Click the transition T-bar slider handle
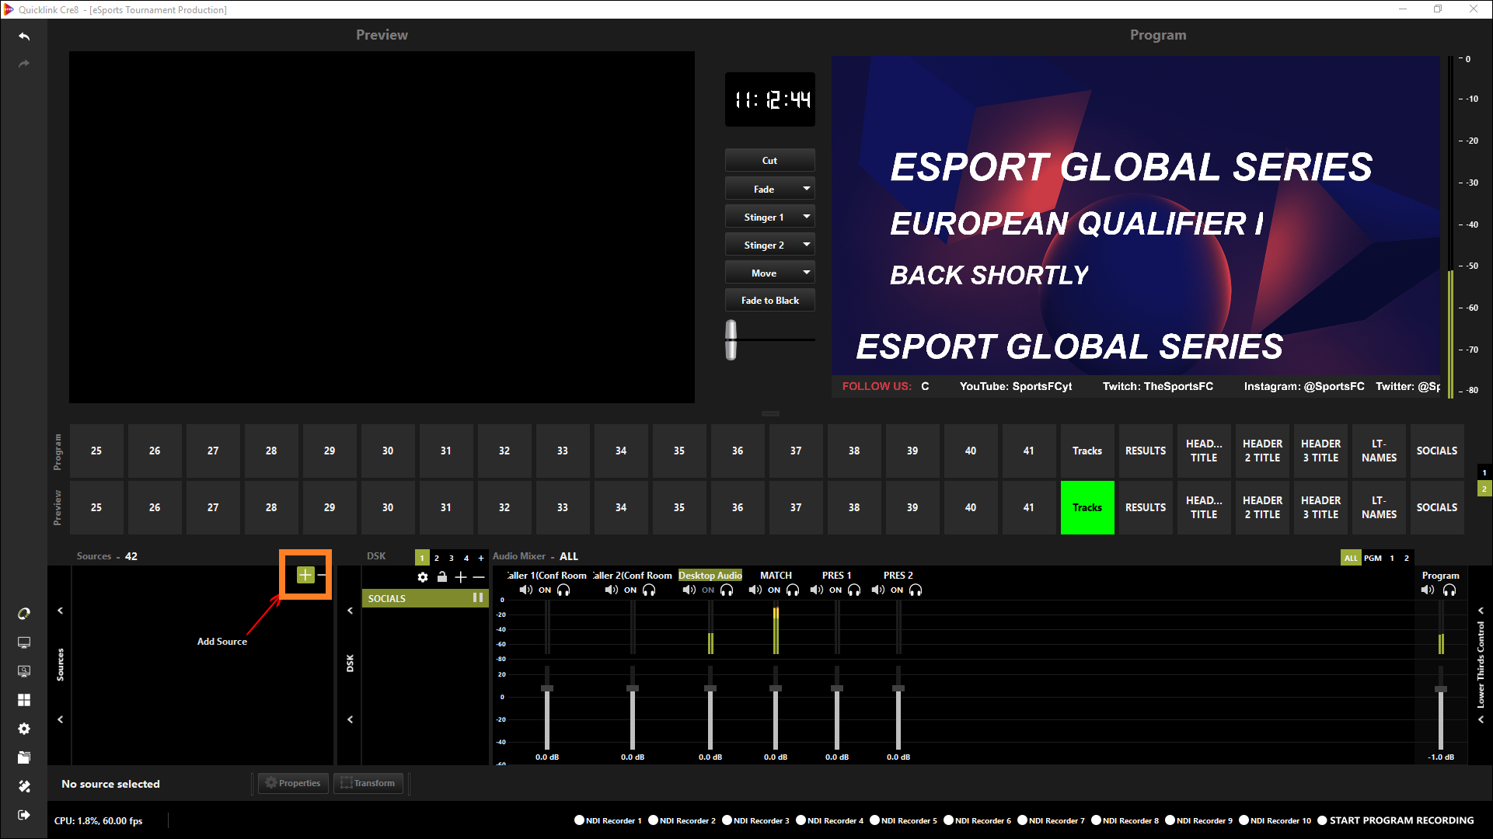The width and height of the screenshot is (1493, 839). (731, 339)
